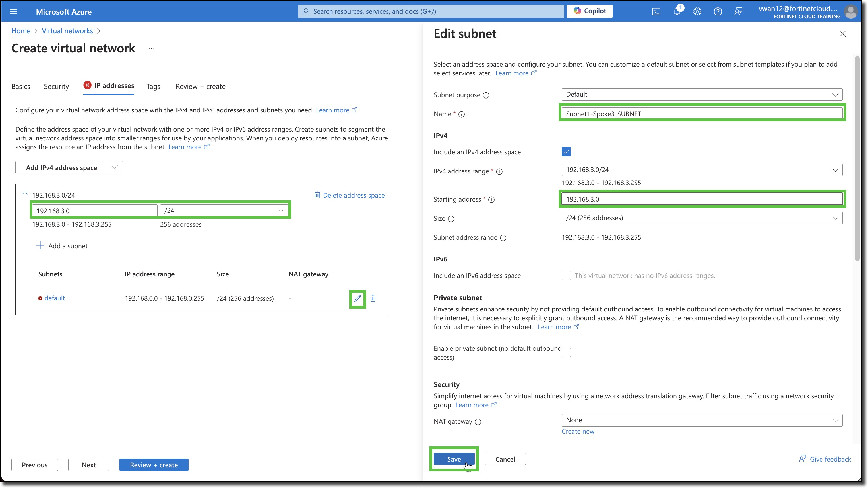868x488 pixels.
Task: Show info for Subnet address range
Action: 503,238
